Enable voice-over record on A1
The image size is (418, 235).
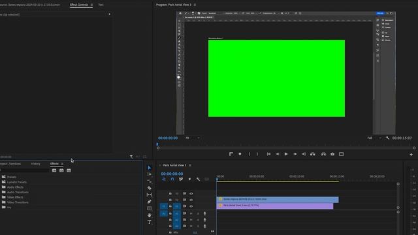point(204,213)
